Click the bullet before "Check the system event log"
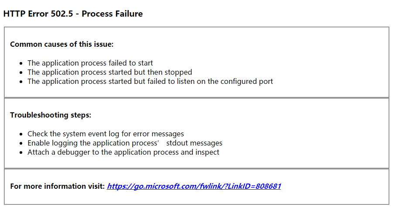This screenshot has height=208, width=393. click(x=22, y=134)
